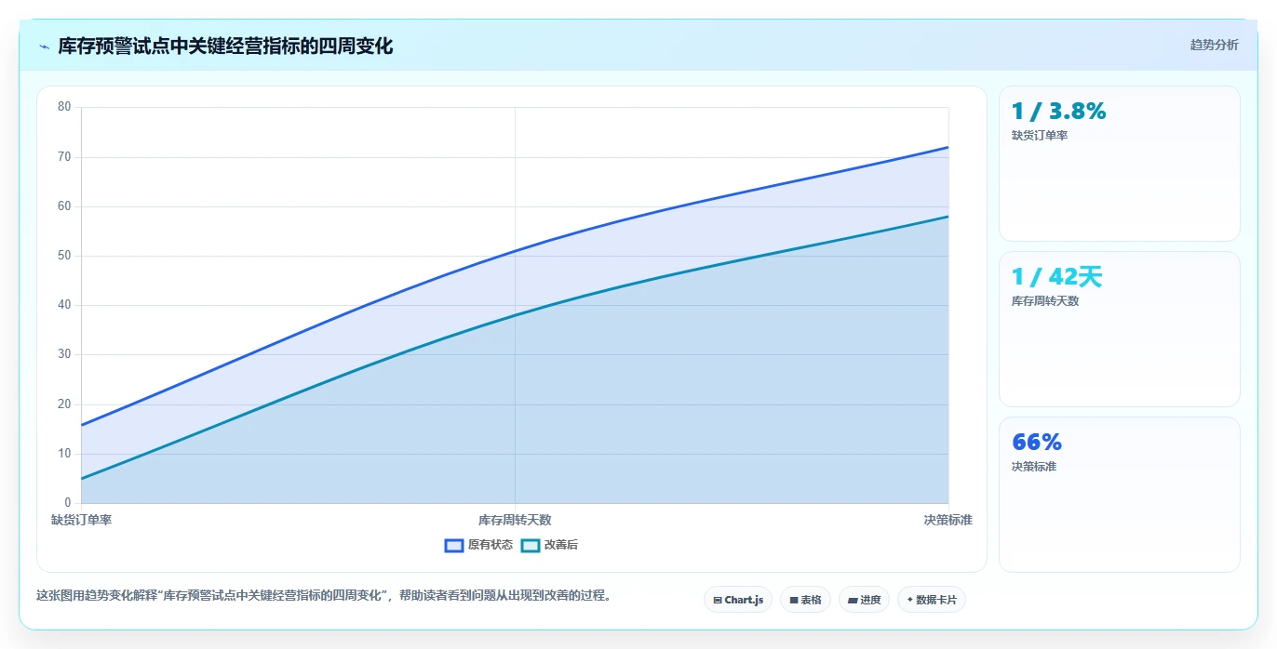This screenshot has height=649, width=1277.
Task: Click the icon in the 表格 tag
Action: click(x=794, y=601)
